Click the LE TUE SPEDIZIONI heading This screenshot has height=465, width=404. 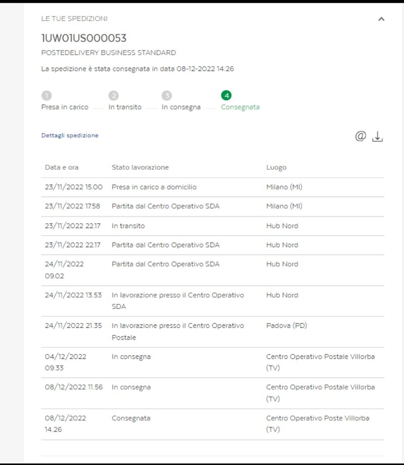point(74,19)
